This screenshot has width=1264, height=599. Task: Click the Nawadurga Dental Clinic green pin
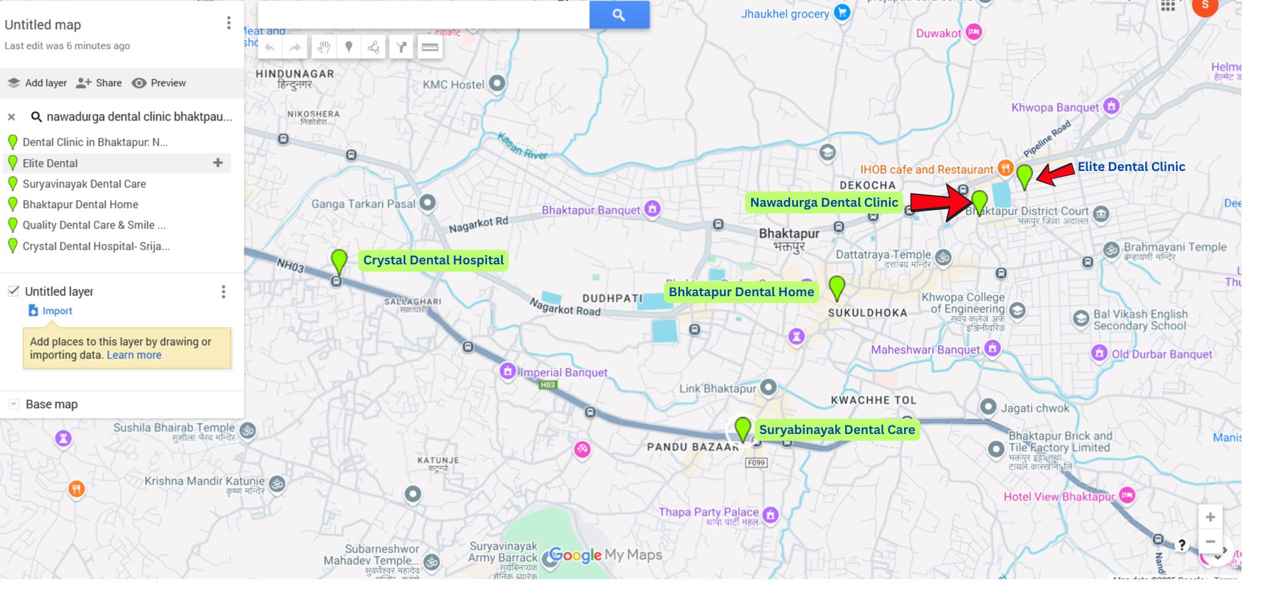pos(980,202)
